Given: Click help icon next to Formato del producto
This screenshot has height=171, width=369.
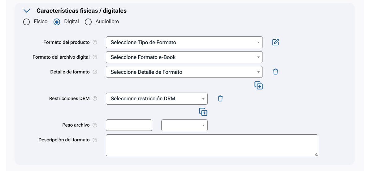Looking at the screenshot, I should pos(95,42).
